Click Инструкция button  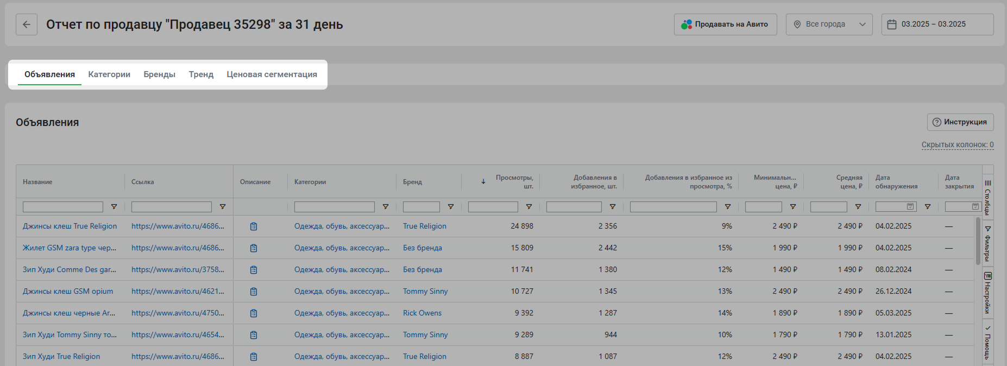pyautogui.click(x=960, y=122)
